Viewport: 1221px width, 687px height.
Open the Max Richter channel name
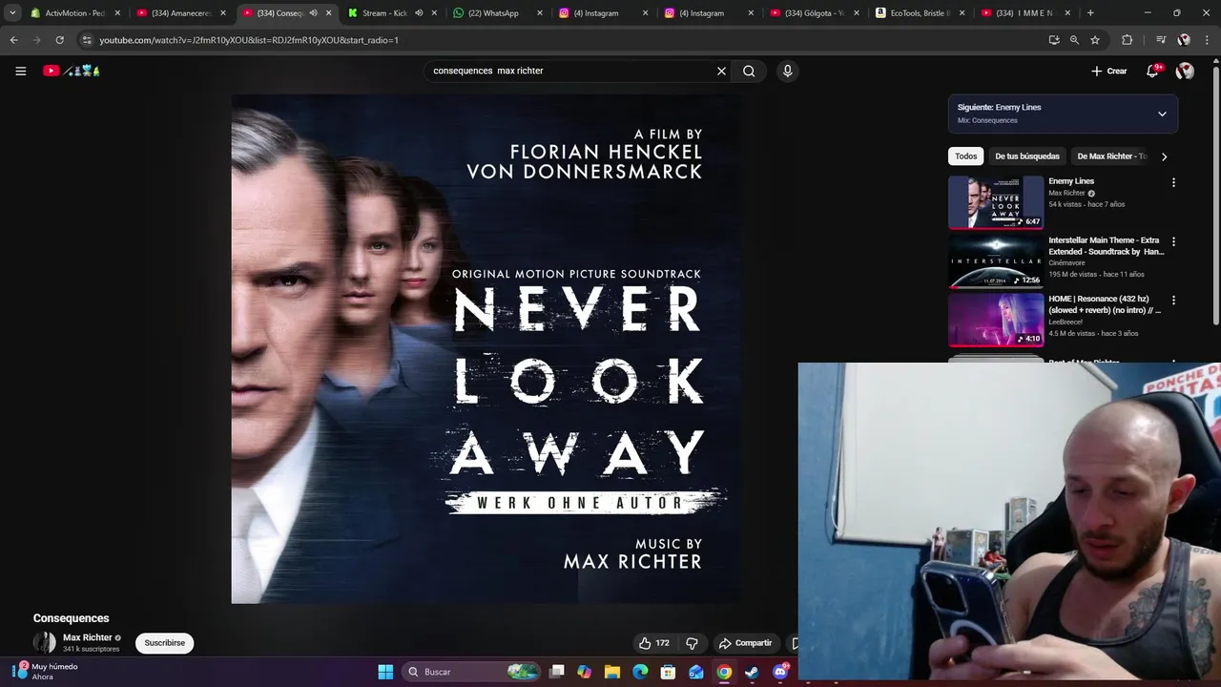coord(87,637)
